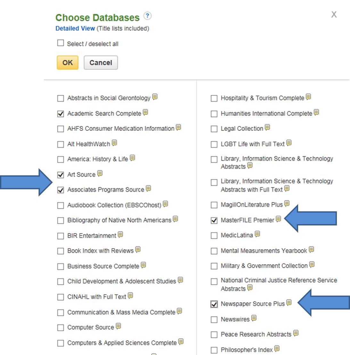View Newspaper Source Plus note icon

(x=289, y=302)
